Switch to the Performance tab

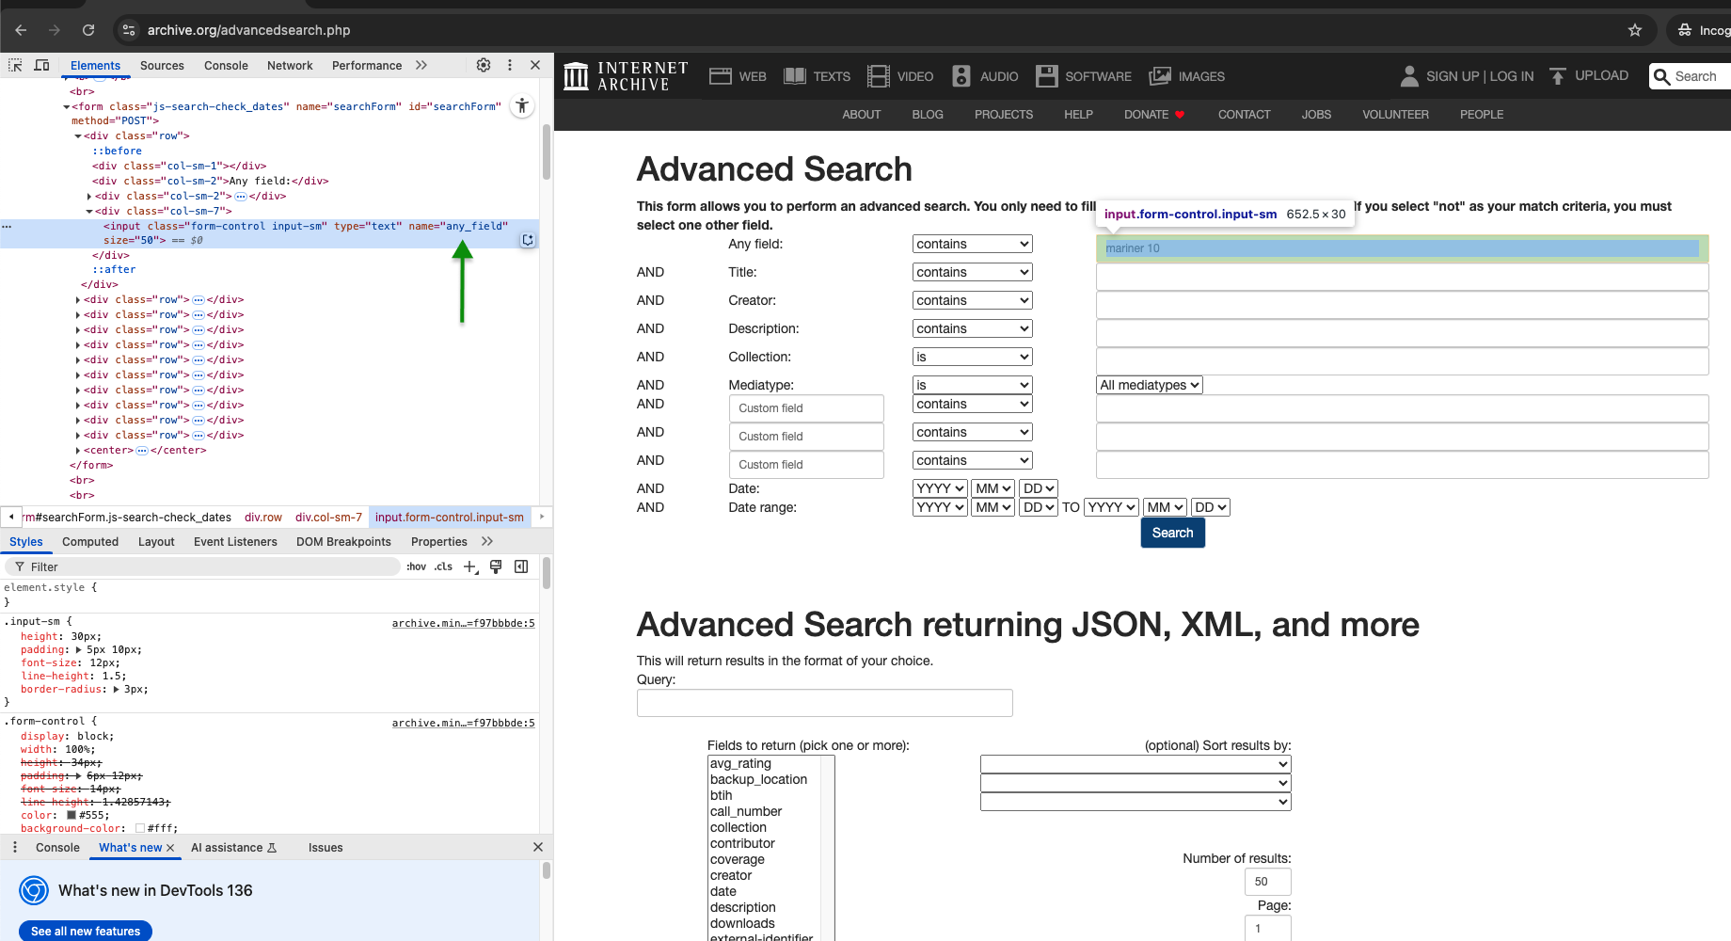367,65
